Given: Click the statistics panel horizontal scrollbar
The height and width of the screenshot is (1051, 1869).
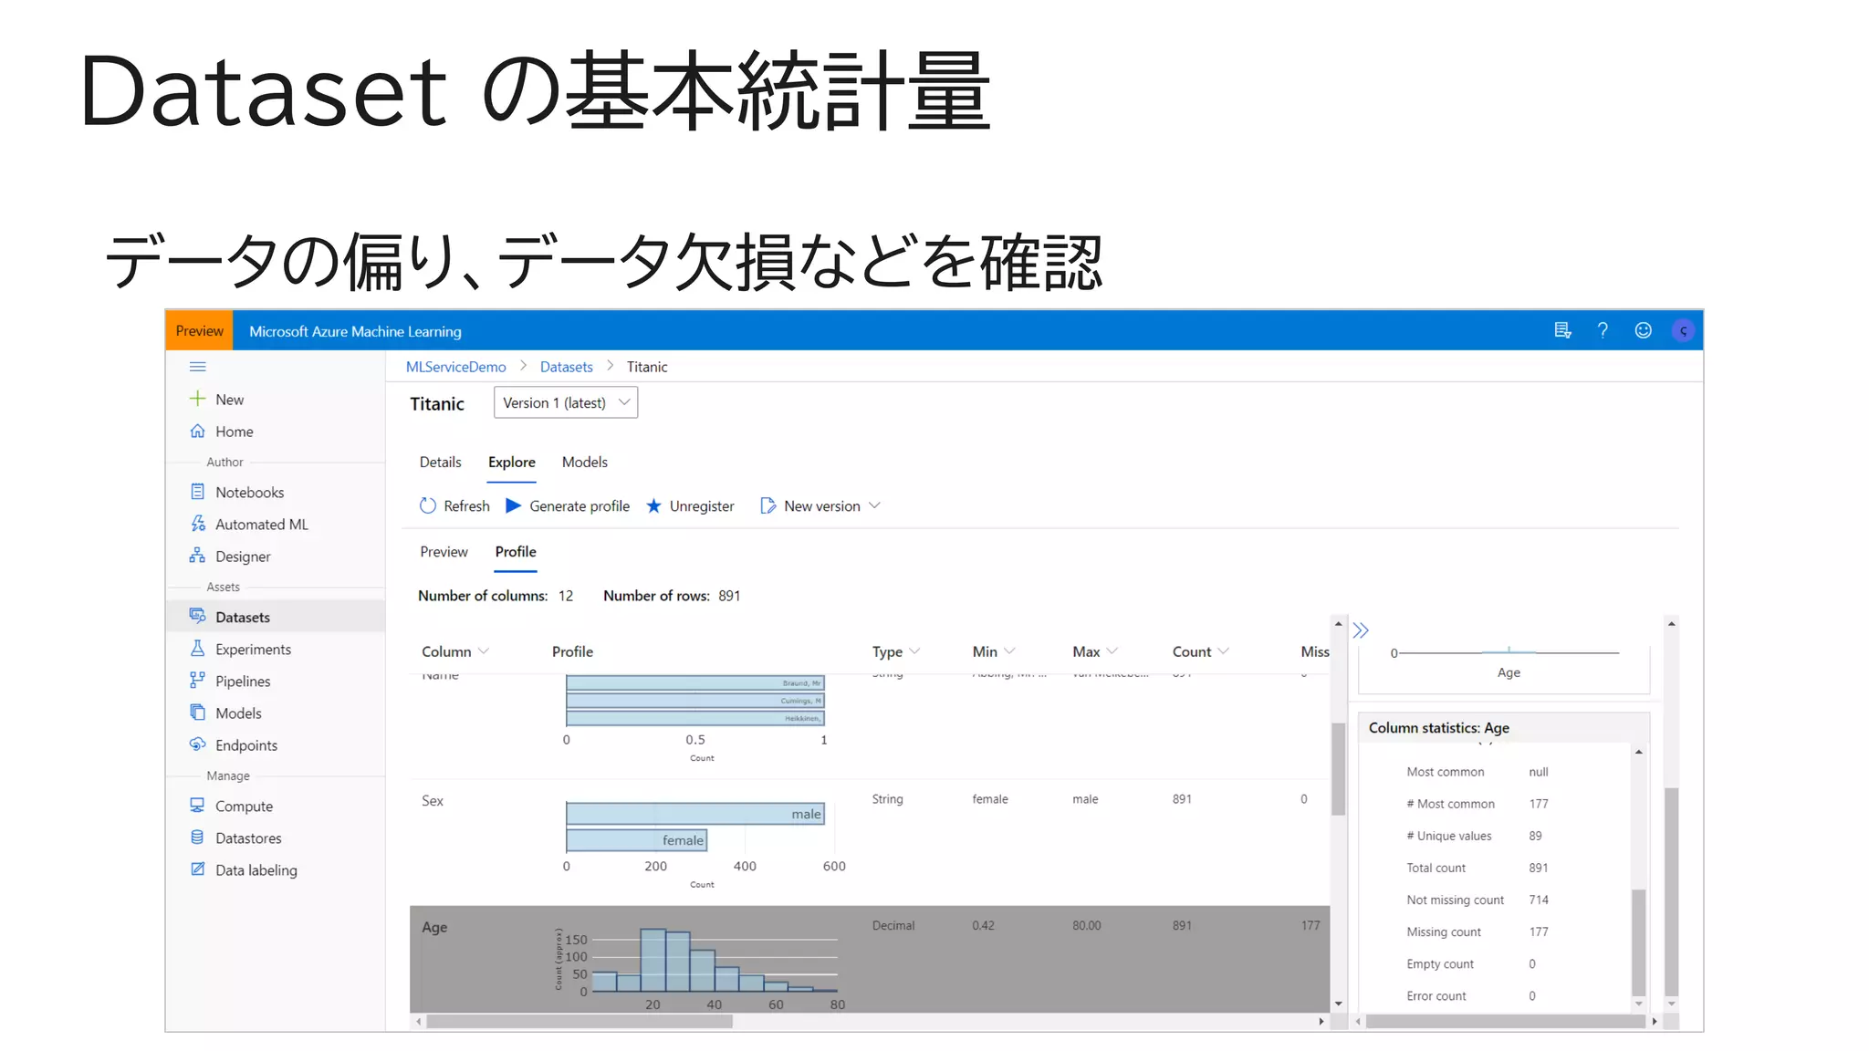Looking at the screenshot, I should click(x=1505, y=1021).
